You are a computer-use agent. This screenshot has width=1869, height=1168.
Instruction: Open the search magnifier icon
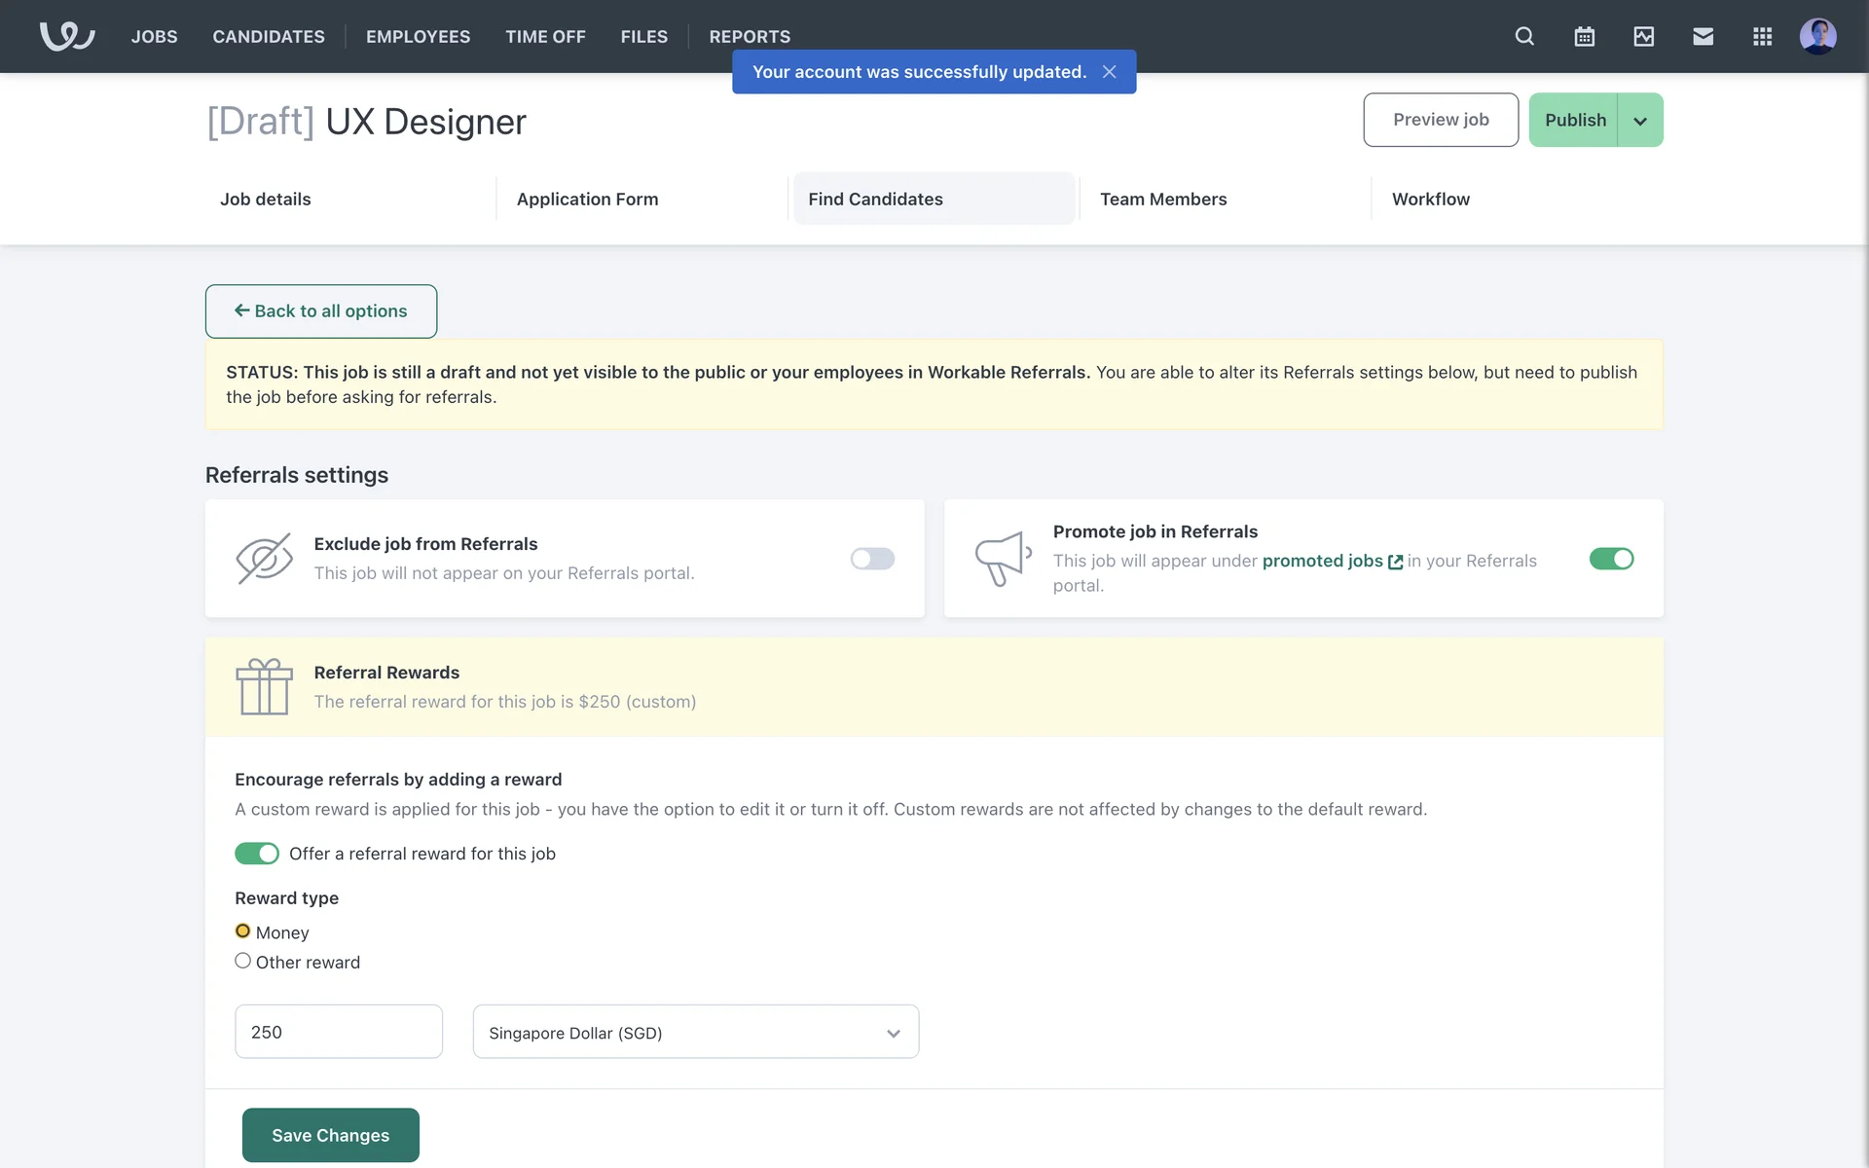pos(1524,36)
